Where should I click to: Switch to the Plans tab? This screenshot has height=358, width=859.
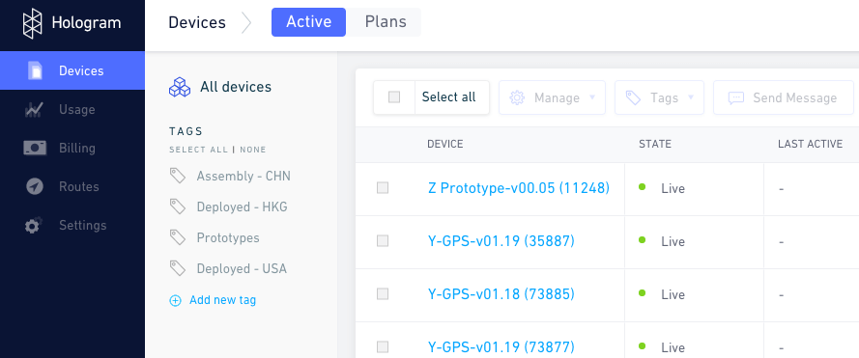coord(386,22)
